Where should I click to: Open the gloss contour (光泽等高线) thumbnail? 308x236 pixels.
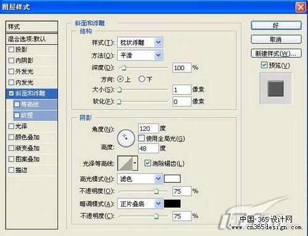(125, 163)
